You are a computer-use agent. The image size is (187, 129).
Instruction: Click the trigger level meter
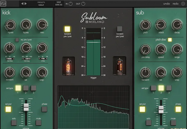93,52
